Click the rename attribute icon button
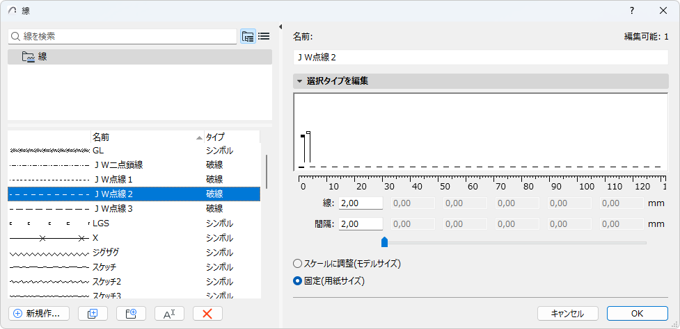Viewport: 680px width, 329px height. tap(169, 314)
